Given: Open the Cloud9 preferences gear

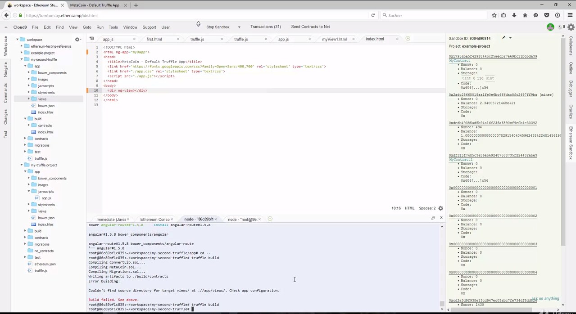Looking at the screenshot, I should [571, 27].
